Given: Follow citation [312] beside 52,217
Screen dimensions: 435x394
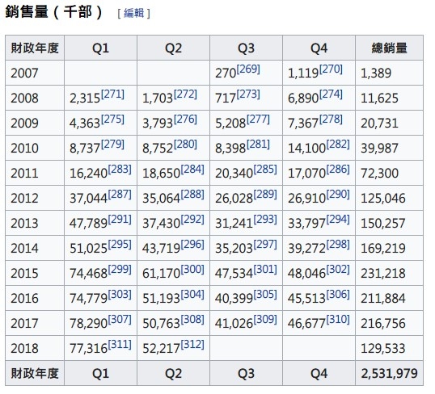Looking at the screenshot, I should (192, 345).
